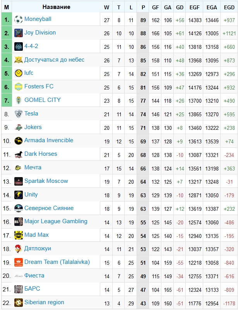Click the Dark Horses horse logo
The width and height of the screenshot is (238, 310).
pyautogui.click(x=19, y=154)
